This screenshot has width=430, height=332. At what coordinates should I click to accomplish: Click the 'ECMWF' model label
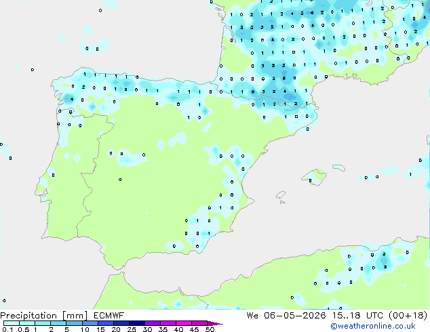[109, 315]
